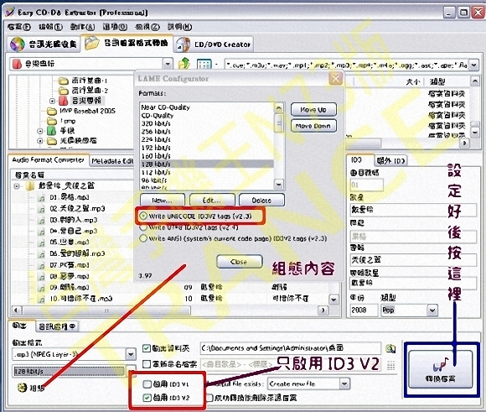The height and width of the screenshot is (412, 486).
Task: Toggle checkbox below Create new file dropdown
Action: point(209,398)
